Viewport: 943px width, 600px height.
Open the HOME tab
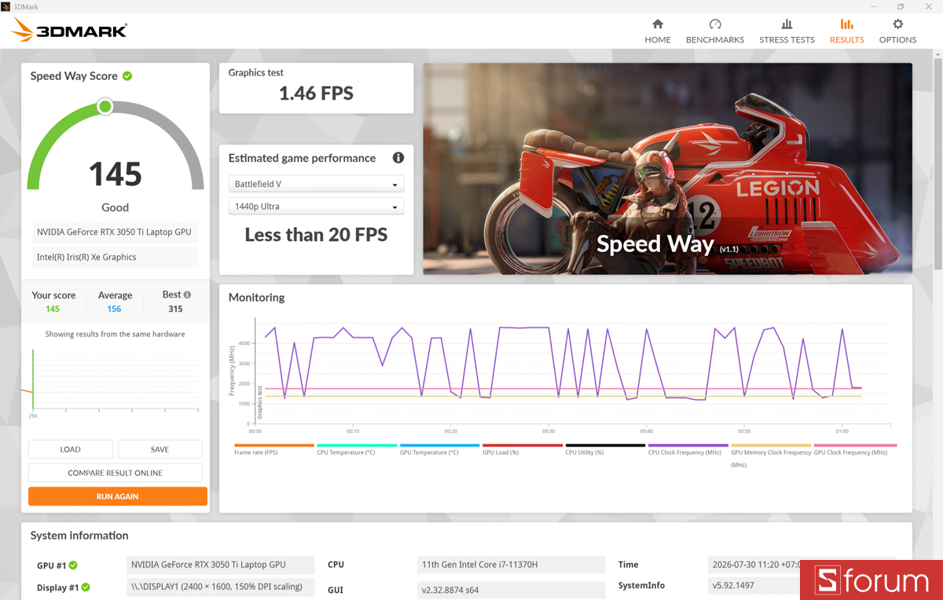pyautogui.click(x=658, y=31)
